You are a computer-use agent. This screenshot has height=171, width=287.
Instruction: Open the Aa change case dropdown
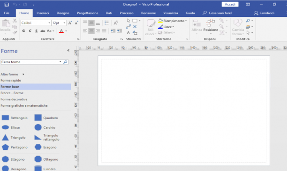pyautogui.click(x=50, y=31)
